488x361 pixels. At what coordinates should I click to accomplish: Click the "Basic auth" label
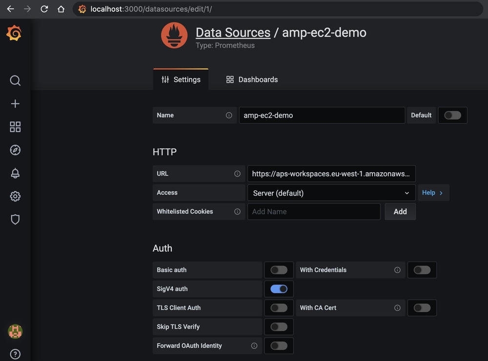click(x=171, y=270)
